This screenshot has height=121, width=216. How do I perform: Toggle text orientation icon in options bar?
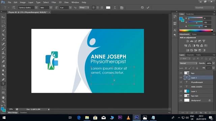tap(13, 7)
